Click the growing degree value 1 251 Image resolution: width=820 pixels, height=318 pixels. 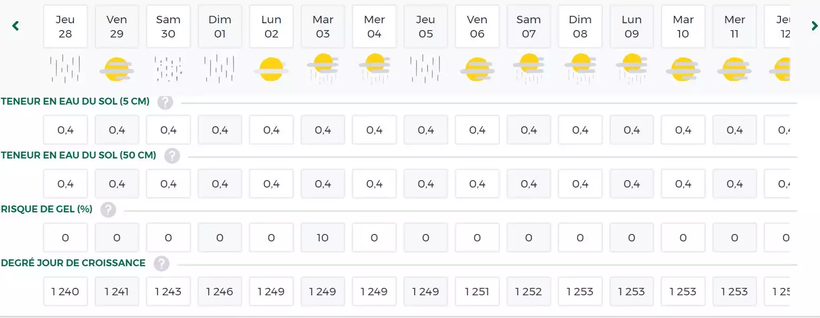pos(477,292)
